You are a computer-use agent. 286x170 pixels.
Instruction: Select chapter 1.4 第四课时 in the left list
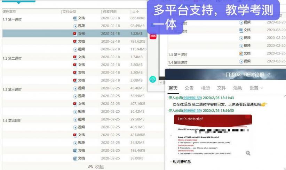pos(12,120)
